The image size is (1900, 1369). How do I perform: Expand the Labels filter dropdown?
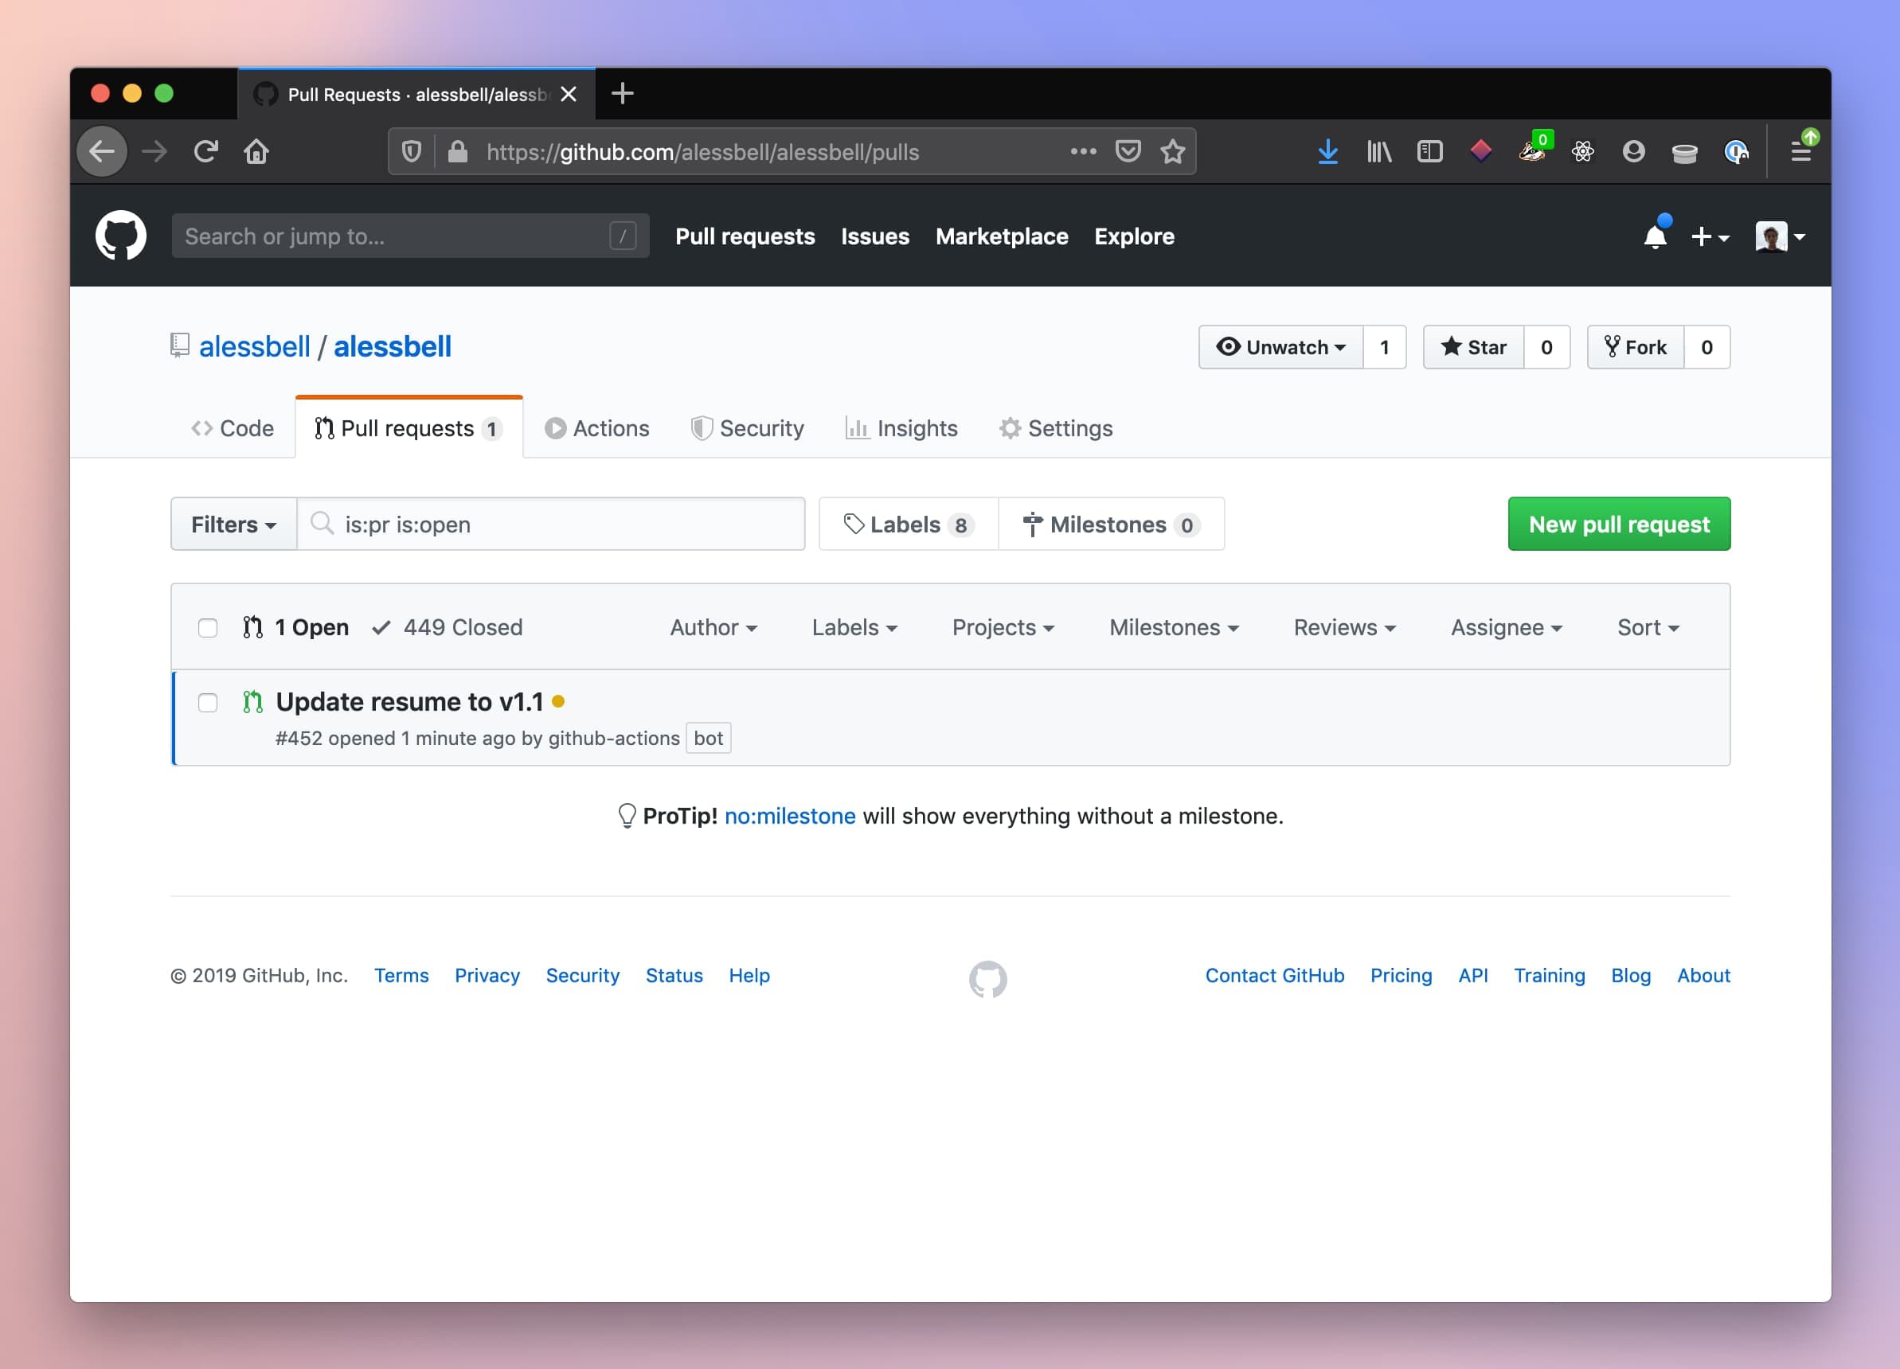point(853,627)
